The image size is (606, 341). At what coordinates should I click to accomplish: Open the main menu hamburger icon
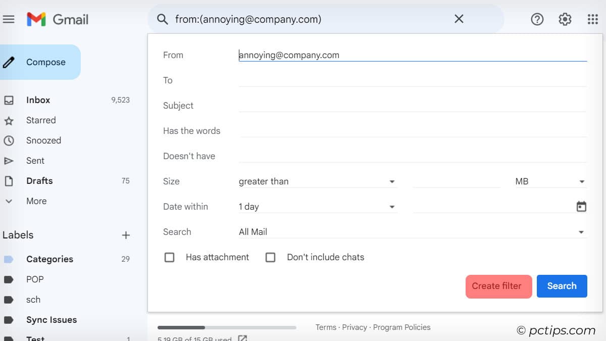point(9,19)
